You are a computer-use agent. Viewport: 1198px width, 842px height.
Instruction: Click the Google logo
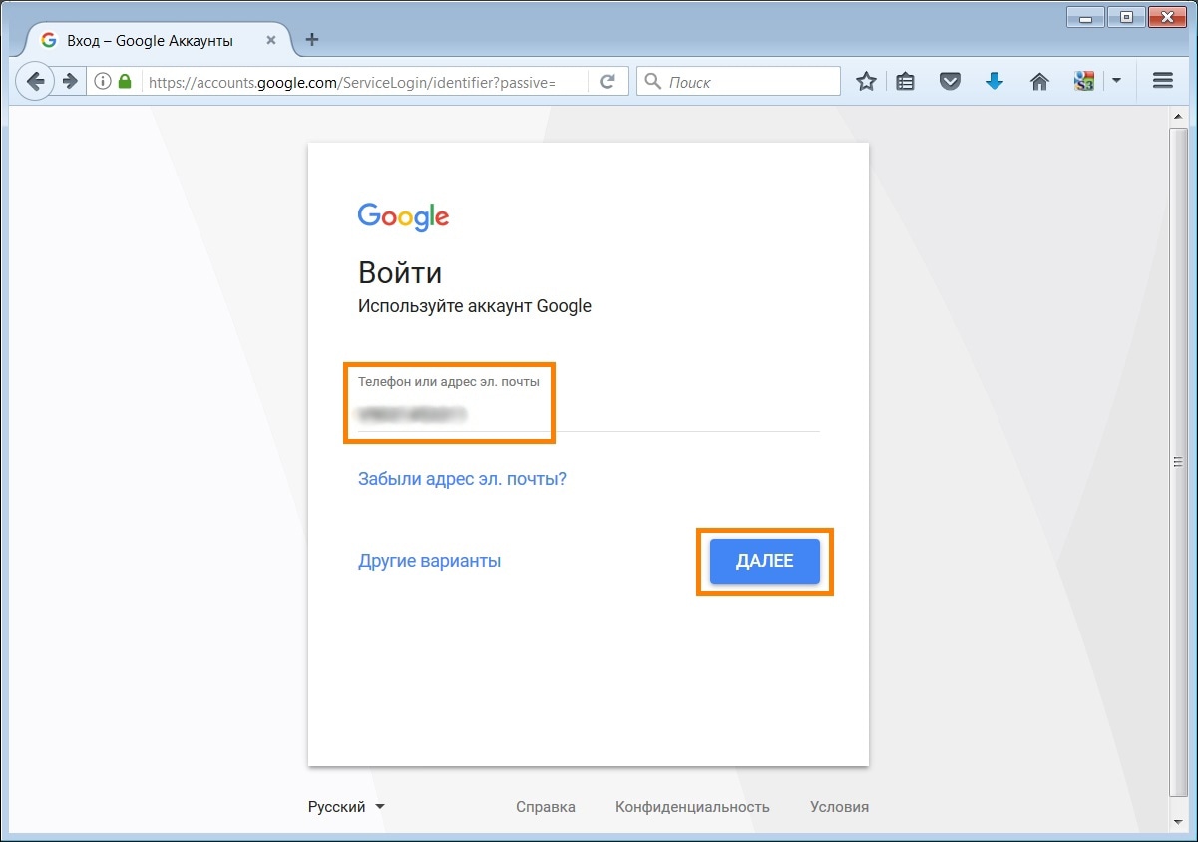point(403,216)
